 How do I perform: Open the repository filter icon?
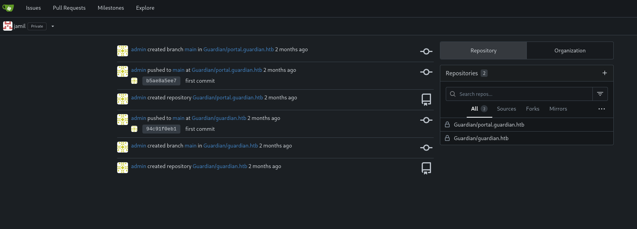[x=600, y=94]
